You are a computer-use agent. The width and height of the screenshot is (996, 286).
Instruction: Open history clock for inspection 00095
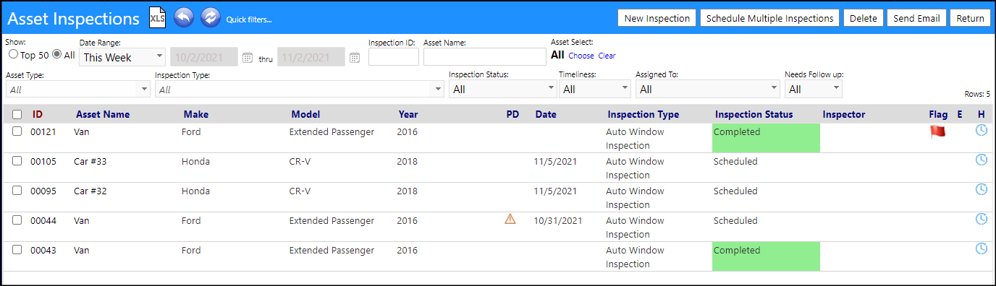coord(982,189)
